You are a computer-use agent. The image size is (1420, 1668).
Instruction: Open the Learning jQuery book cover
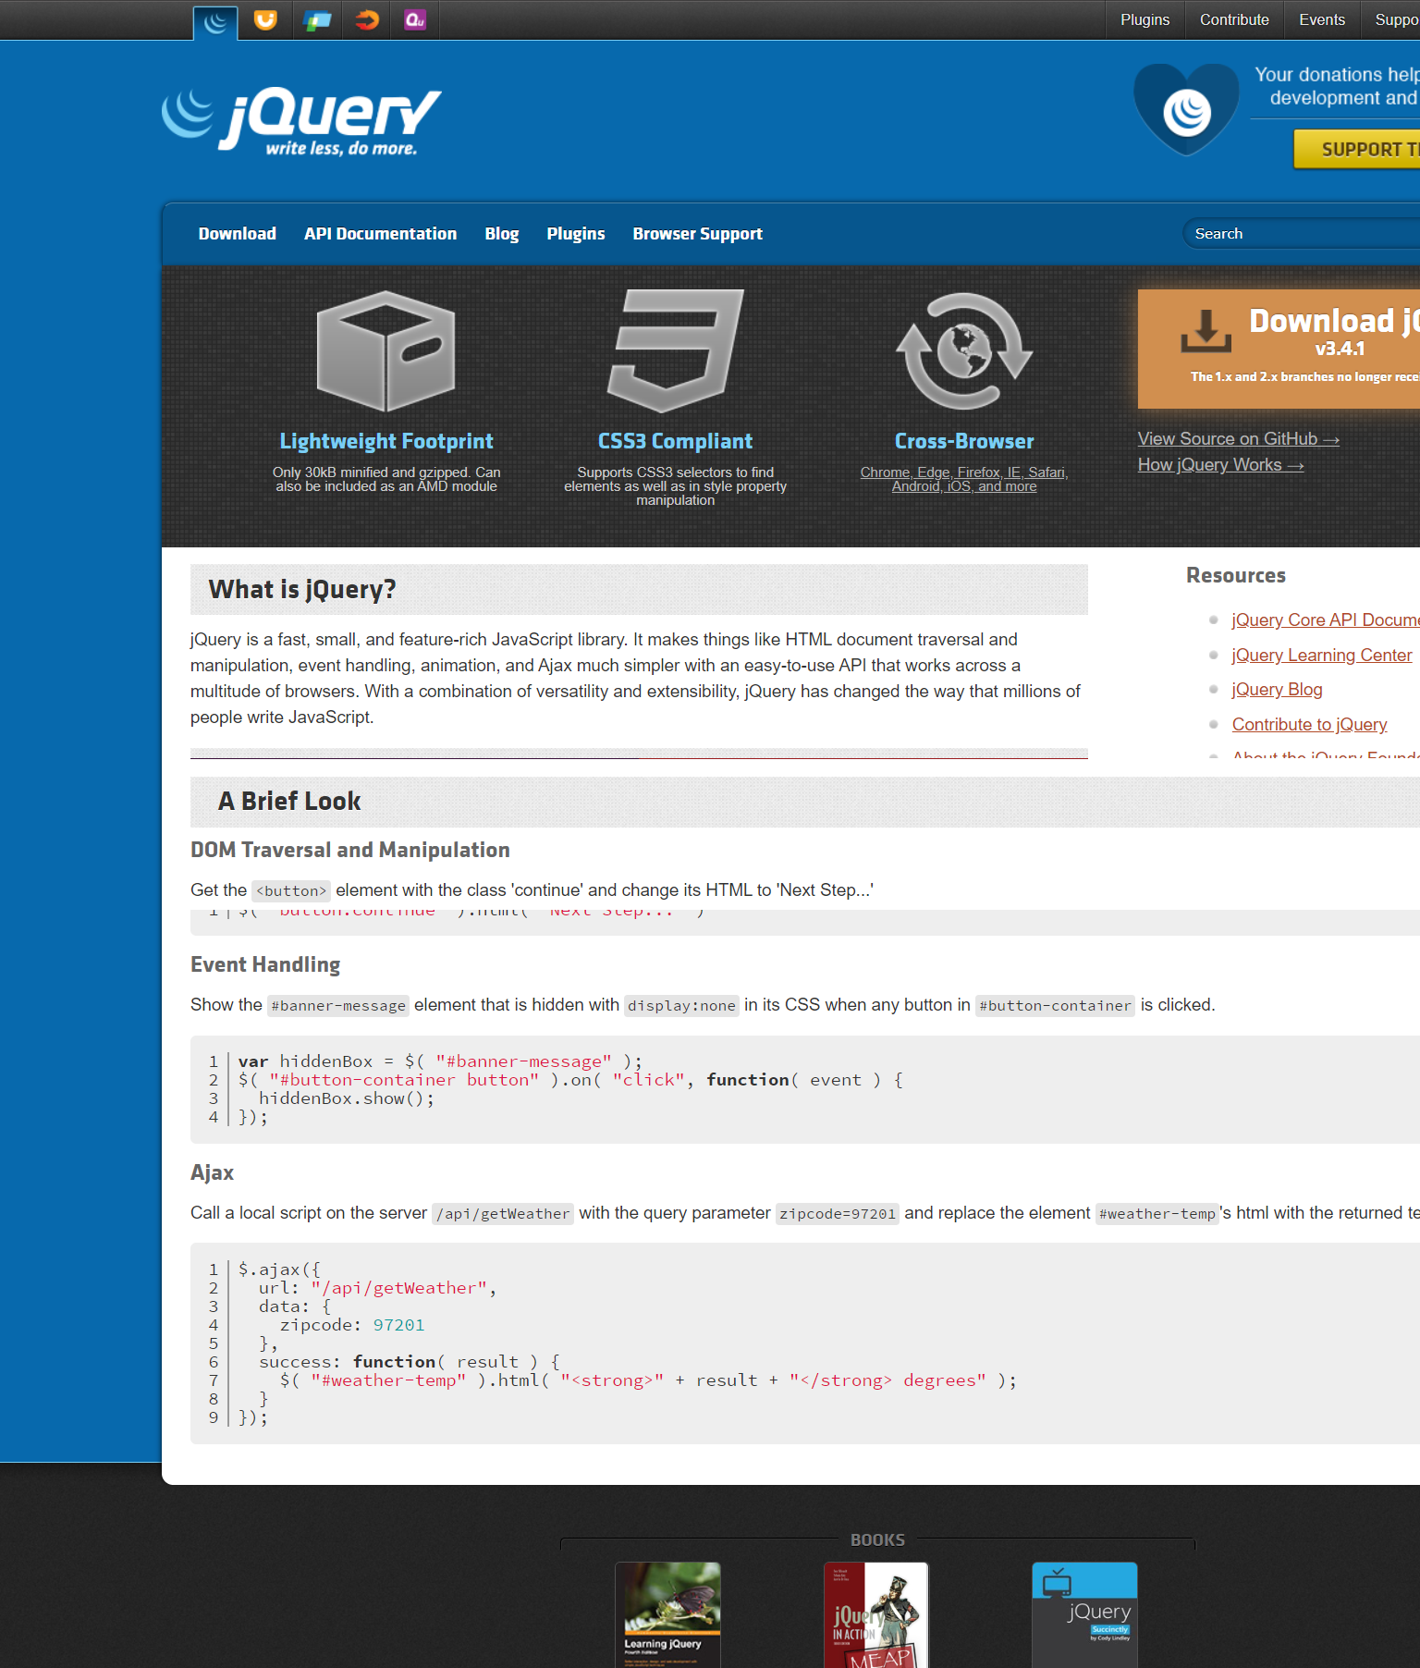[x=667, y=1614]
